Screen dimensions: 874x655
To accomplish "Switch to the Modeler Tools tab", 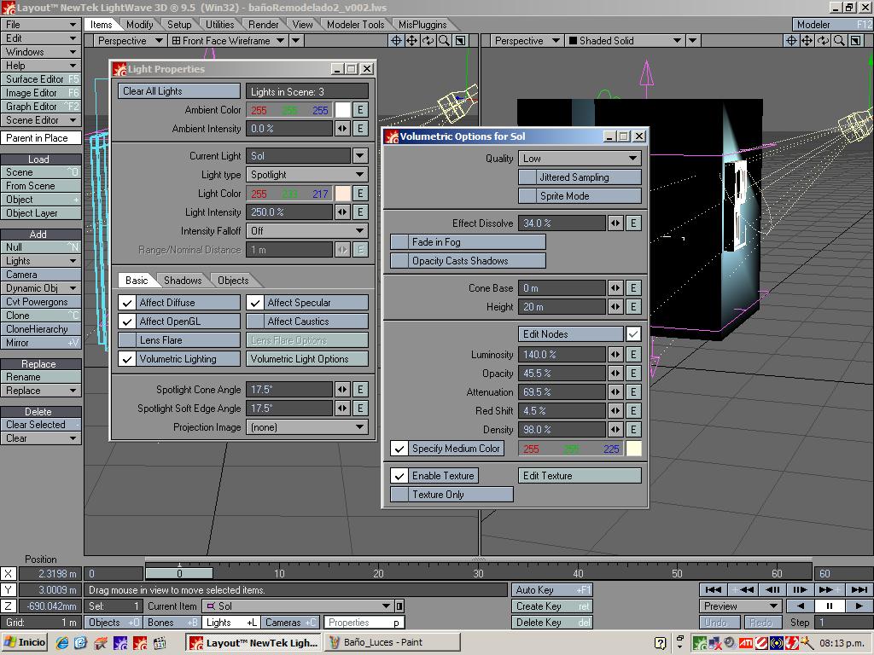I will [x=356, y=25].
